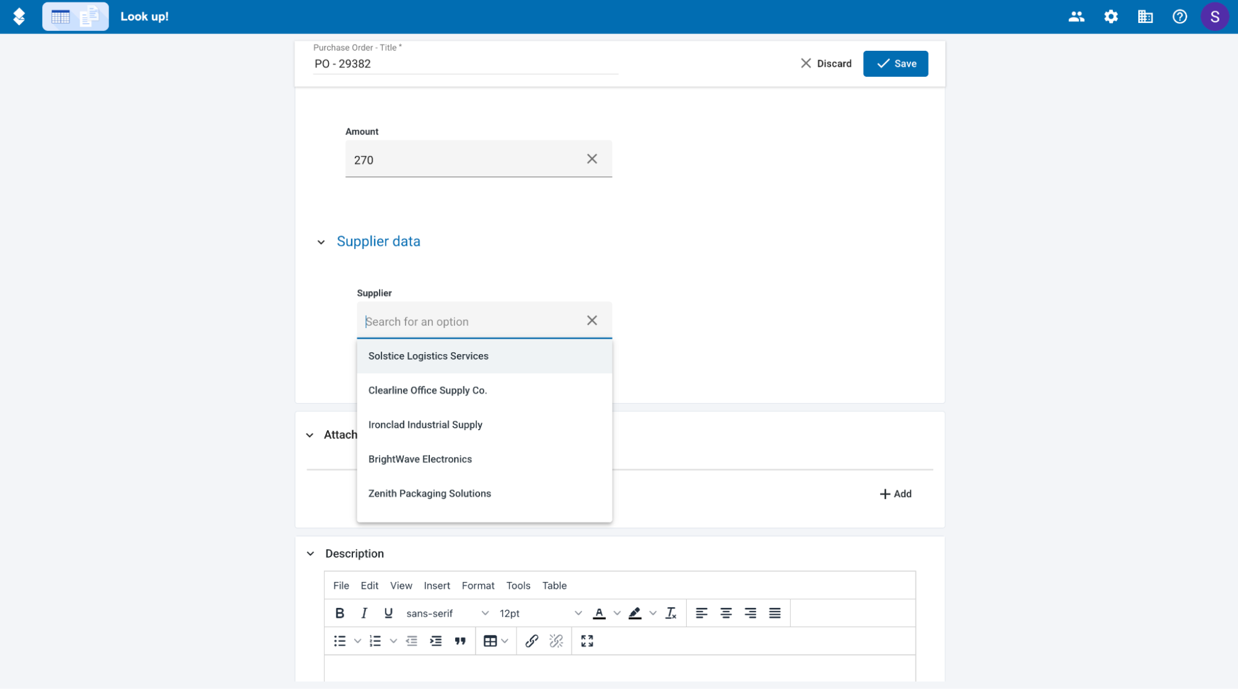The width and height of the screenshot is (1238, 689).
Task: Toggle italic formatting in editor
Action: click(x=364, y=613)
